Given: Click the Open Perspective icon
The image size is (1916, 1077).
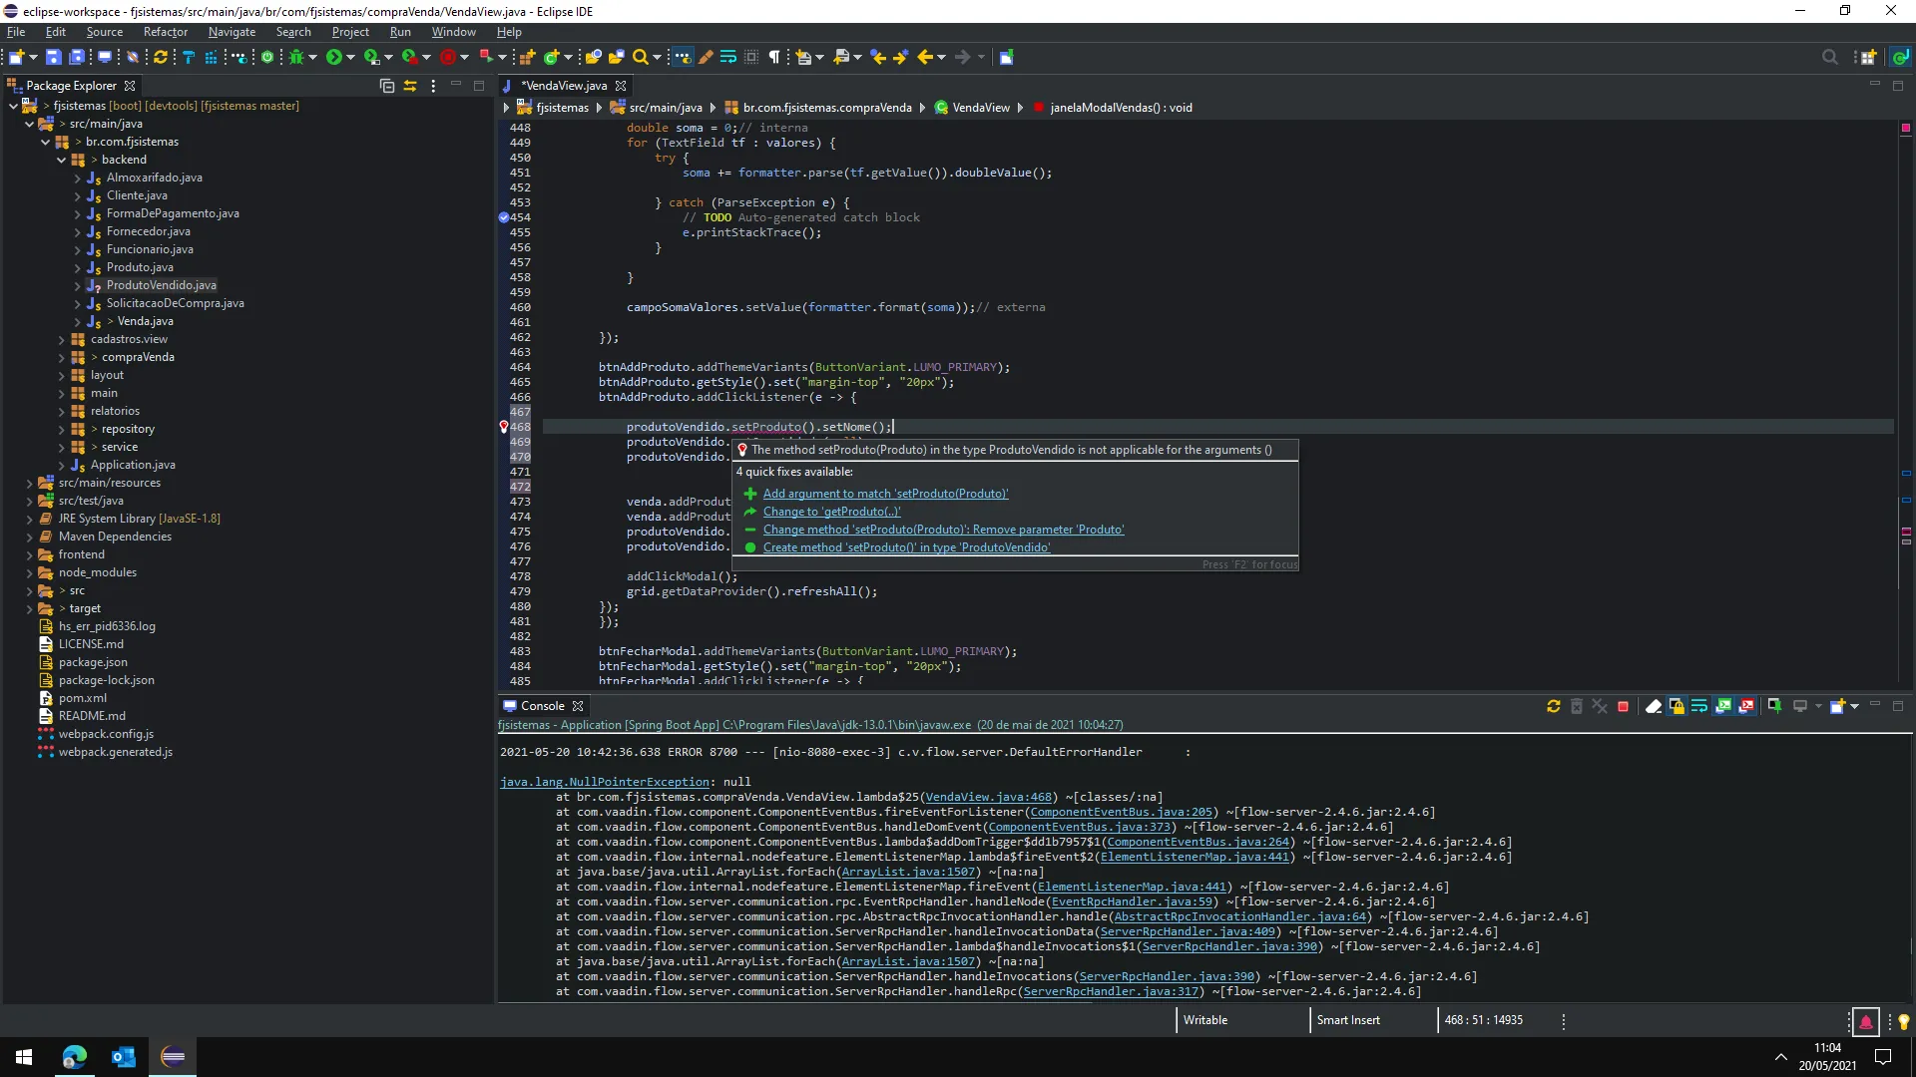Looking at the screenshot, I should coord(1868,57).
